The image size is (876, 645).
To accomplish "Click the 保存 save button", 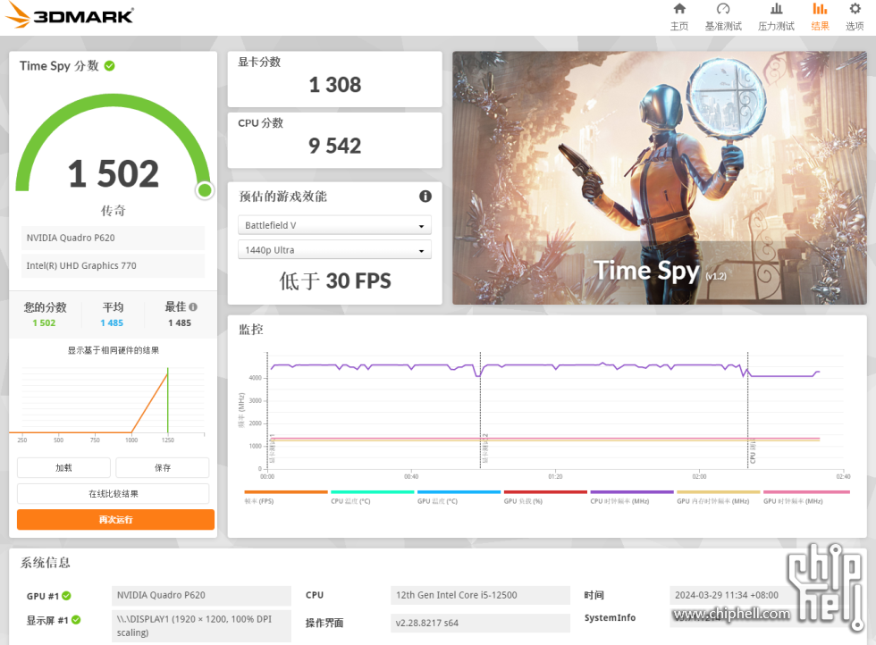I will coord(163,467).
